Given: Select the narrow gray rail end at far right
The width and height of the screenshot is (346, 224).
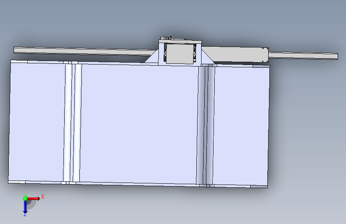Looking at the screenshot, I should pos(303,55).
